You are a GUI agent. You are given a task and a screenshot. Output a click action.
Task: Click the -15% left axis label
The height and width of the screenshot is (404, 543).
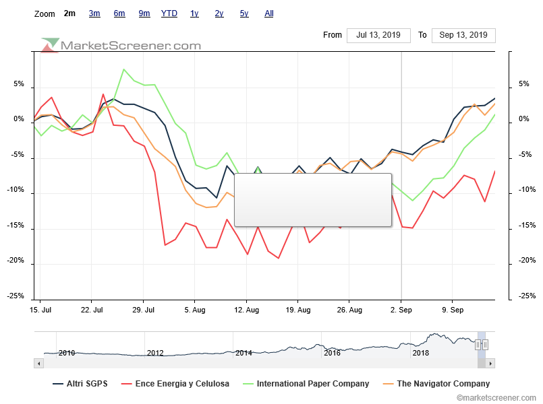[x=16, y=226]
